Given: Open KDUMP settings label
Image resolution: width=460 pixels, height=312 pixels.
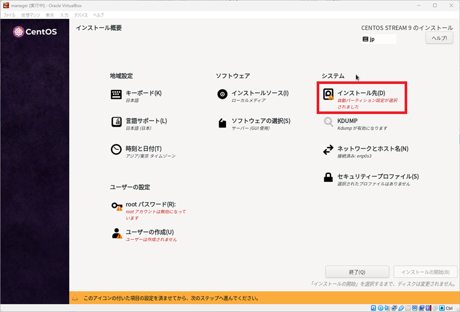Looking at the screenshot, I should point(347,121).
